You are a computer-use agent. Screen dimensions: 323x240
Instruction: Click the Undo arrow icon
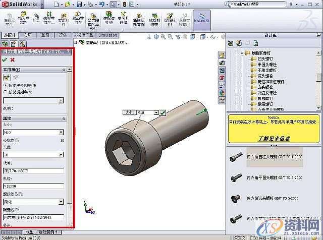pos(102,5)
